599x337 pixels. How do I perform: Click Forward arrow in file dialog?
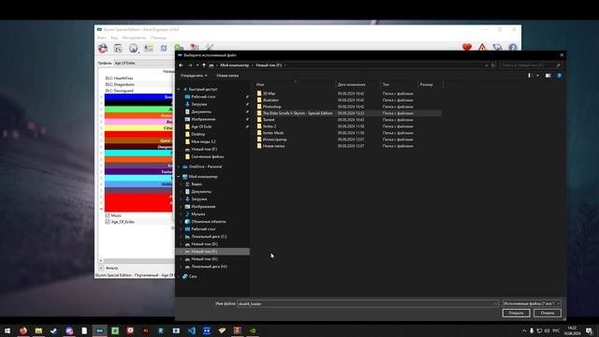(190, 66)
